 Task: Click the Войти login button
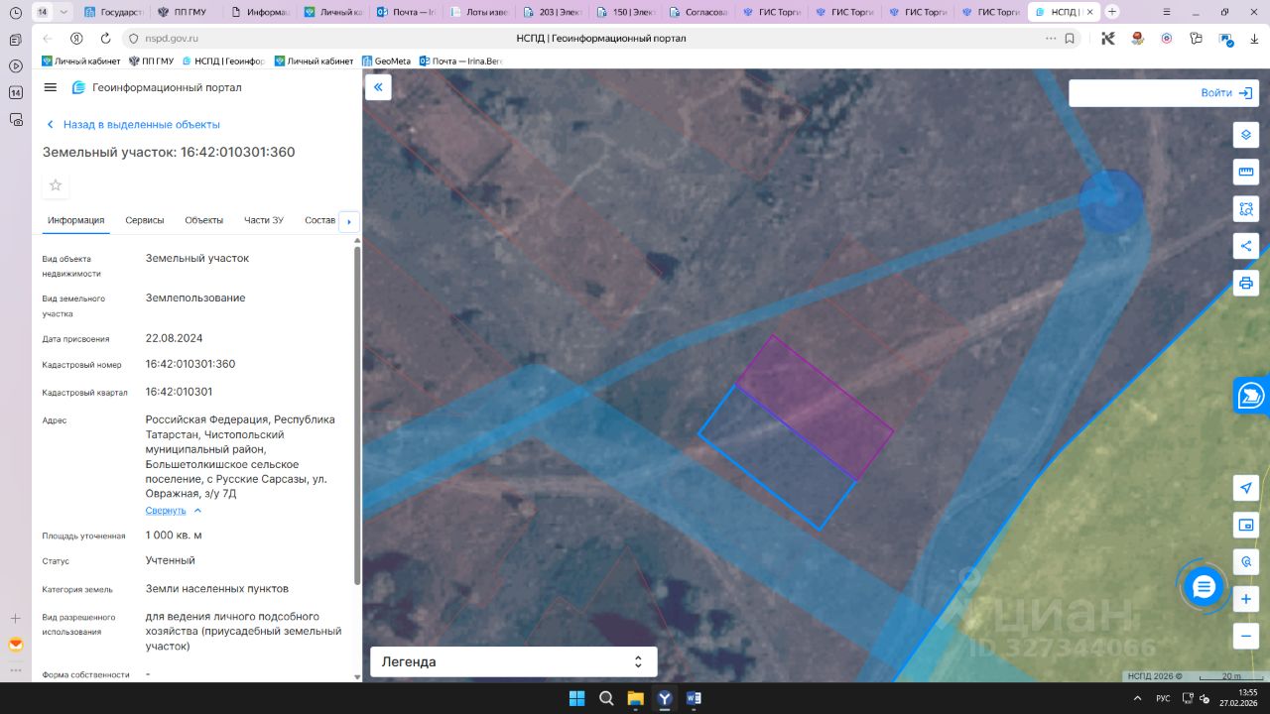[x=1227, y=93]
